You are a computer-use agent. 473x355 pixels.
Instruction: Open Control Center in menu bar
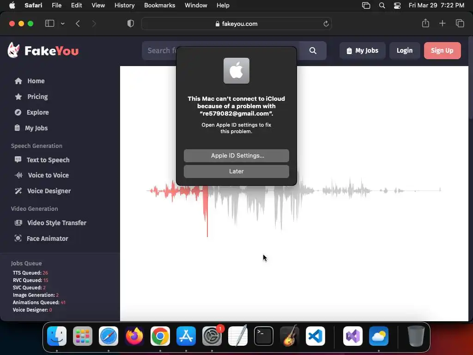pyautogui.click(x=397, y=6)
